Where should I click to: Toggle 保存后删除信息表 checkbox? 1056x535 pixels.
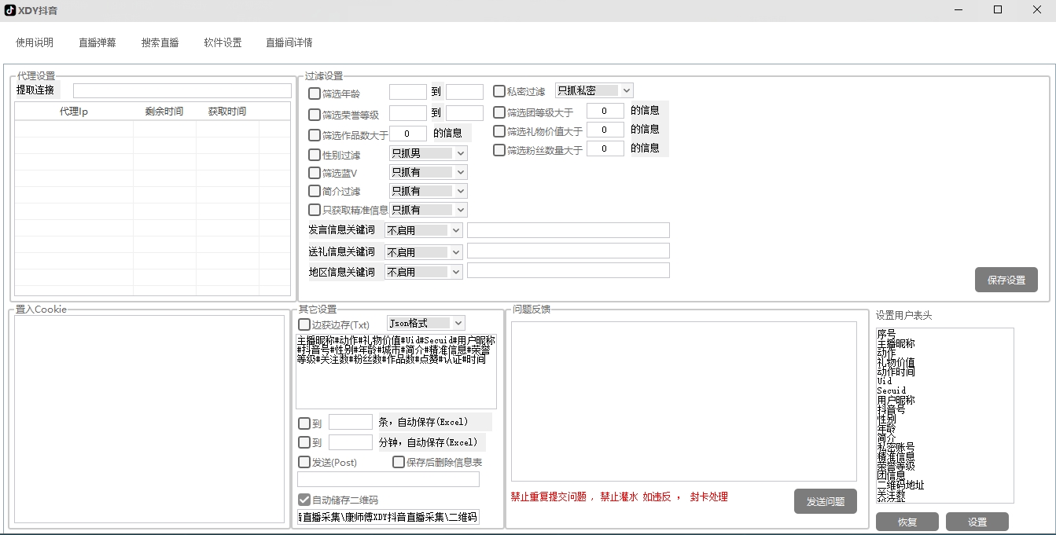pos(399,463)
